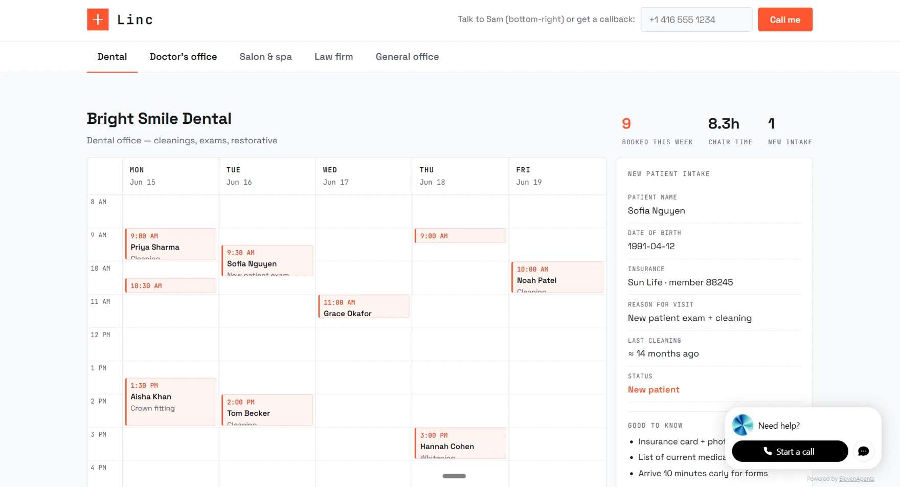Click the orange New patient status

pyautogui.click(x=654, y=390)
